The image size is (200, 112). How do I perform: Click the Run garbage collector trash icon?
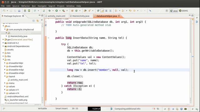[x=112, y=109]
